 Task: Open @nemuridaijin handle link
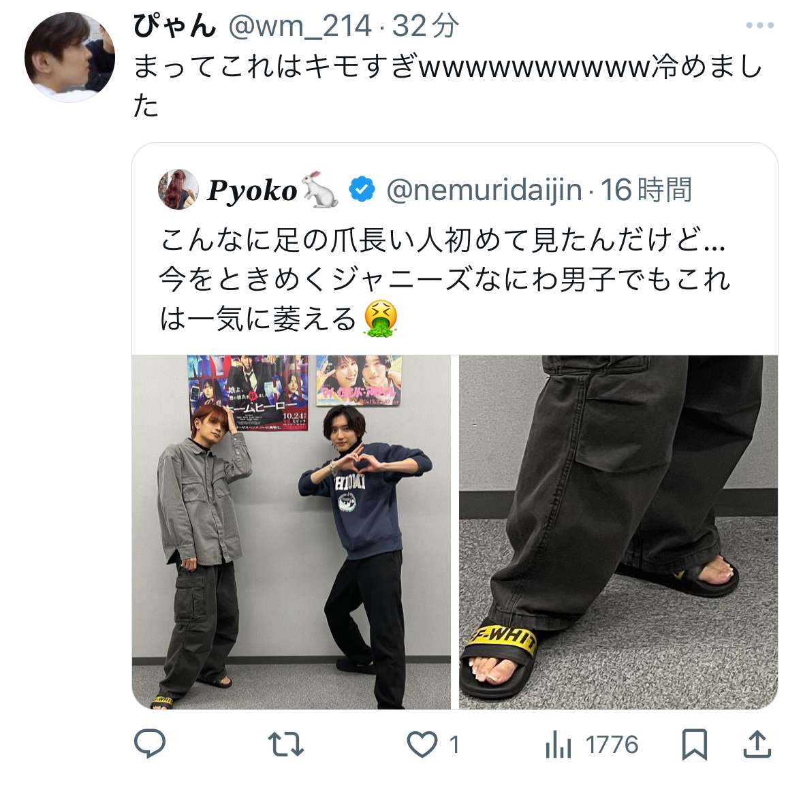coord(484,190)
